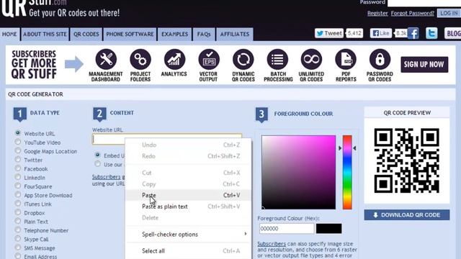Select the YouTube Video data type
Viewport: 461px width, 259px height.
coord(18,142)
